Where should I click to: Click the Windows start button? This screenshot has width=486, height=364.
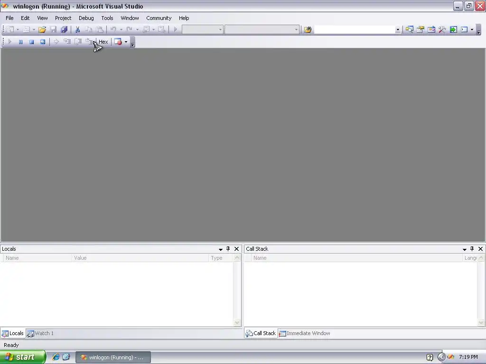22,357
